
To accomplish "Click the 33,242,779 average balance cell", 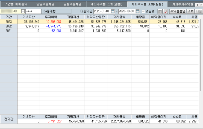I will pos(96,26).
